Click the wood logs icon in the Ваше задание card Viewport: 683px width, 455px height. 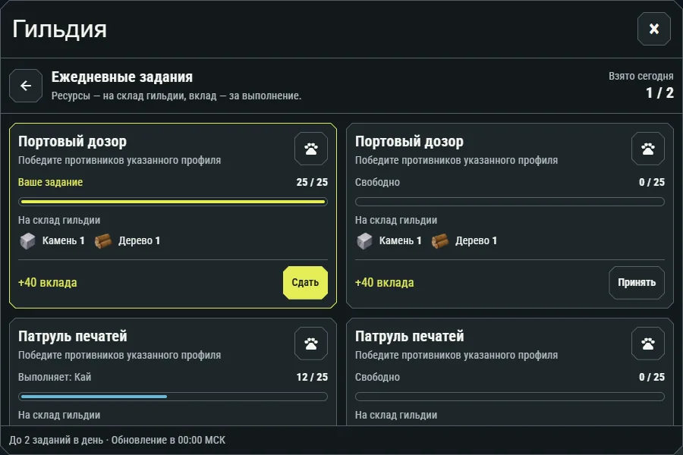[x=103, y=241]
